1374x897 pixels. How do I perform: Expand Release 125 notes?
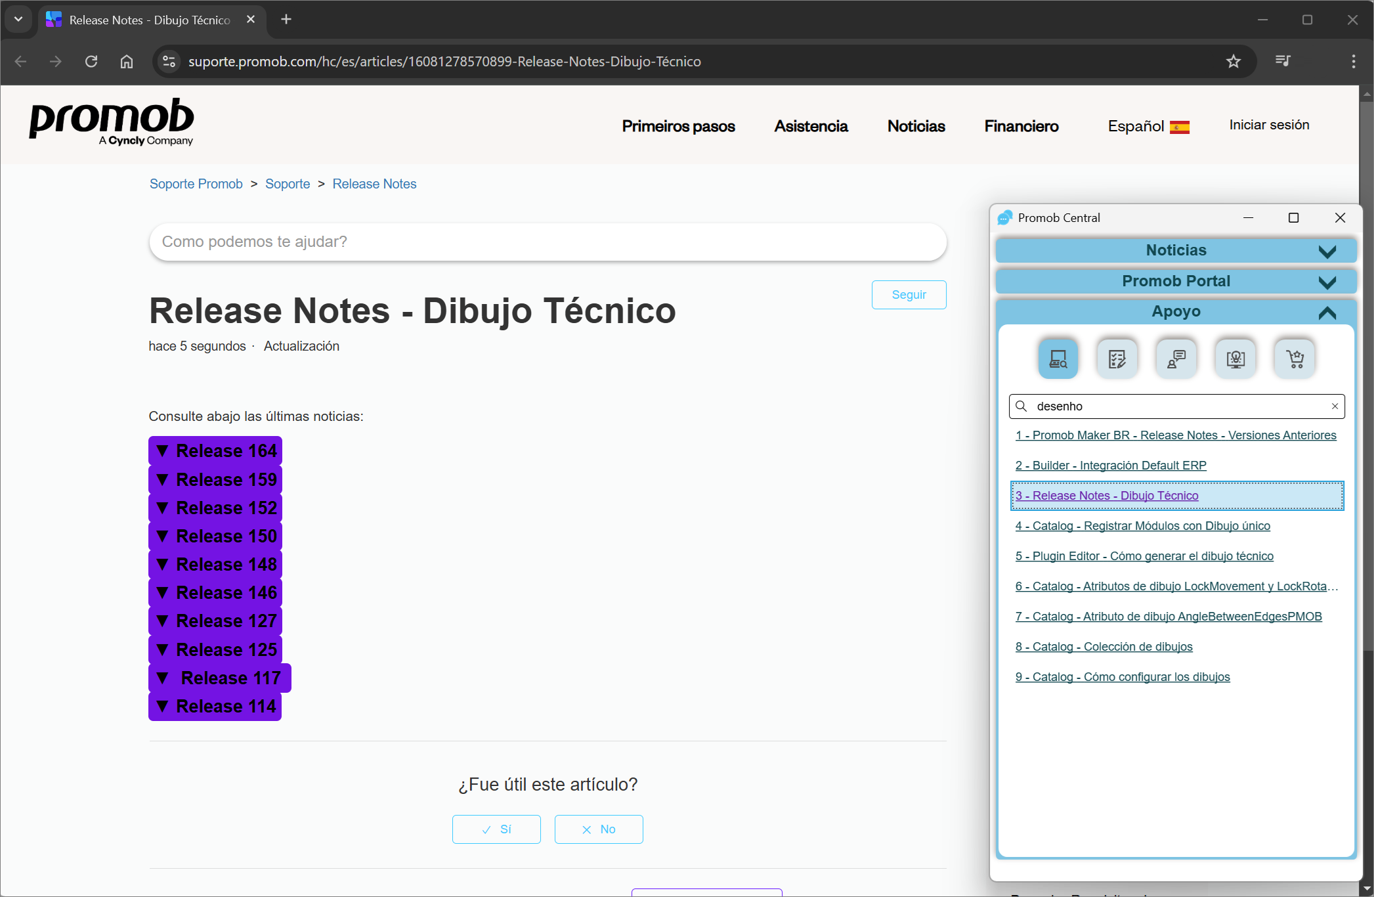click(x=215, y=649)
